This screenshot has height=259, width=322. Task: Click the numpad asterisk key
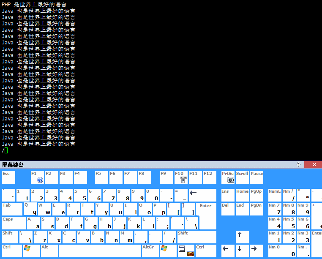[303, 195]
